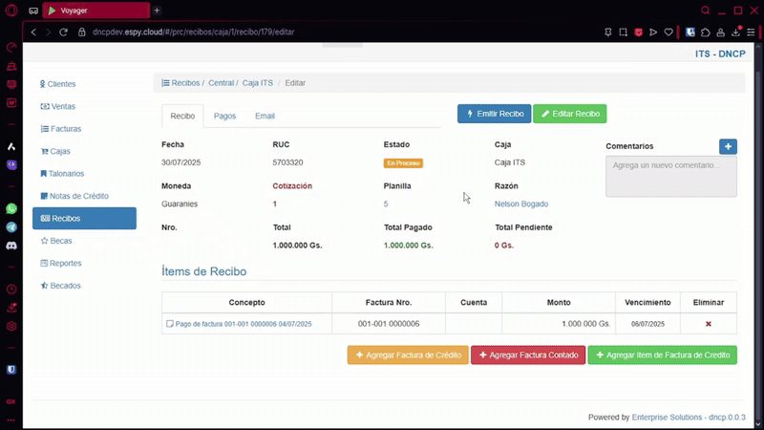Open Discord in the browser sidebar

tap(11, 246)
